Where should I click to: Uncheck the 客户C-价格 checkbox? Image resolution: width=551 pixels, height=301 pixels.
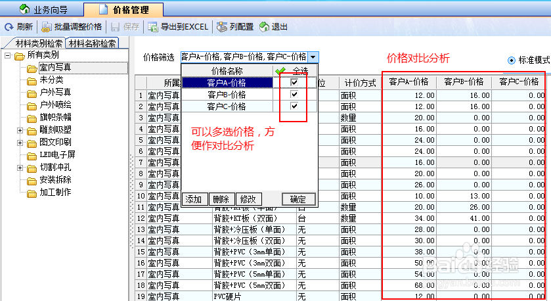(x=294, y=106)
